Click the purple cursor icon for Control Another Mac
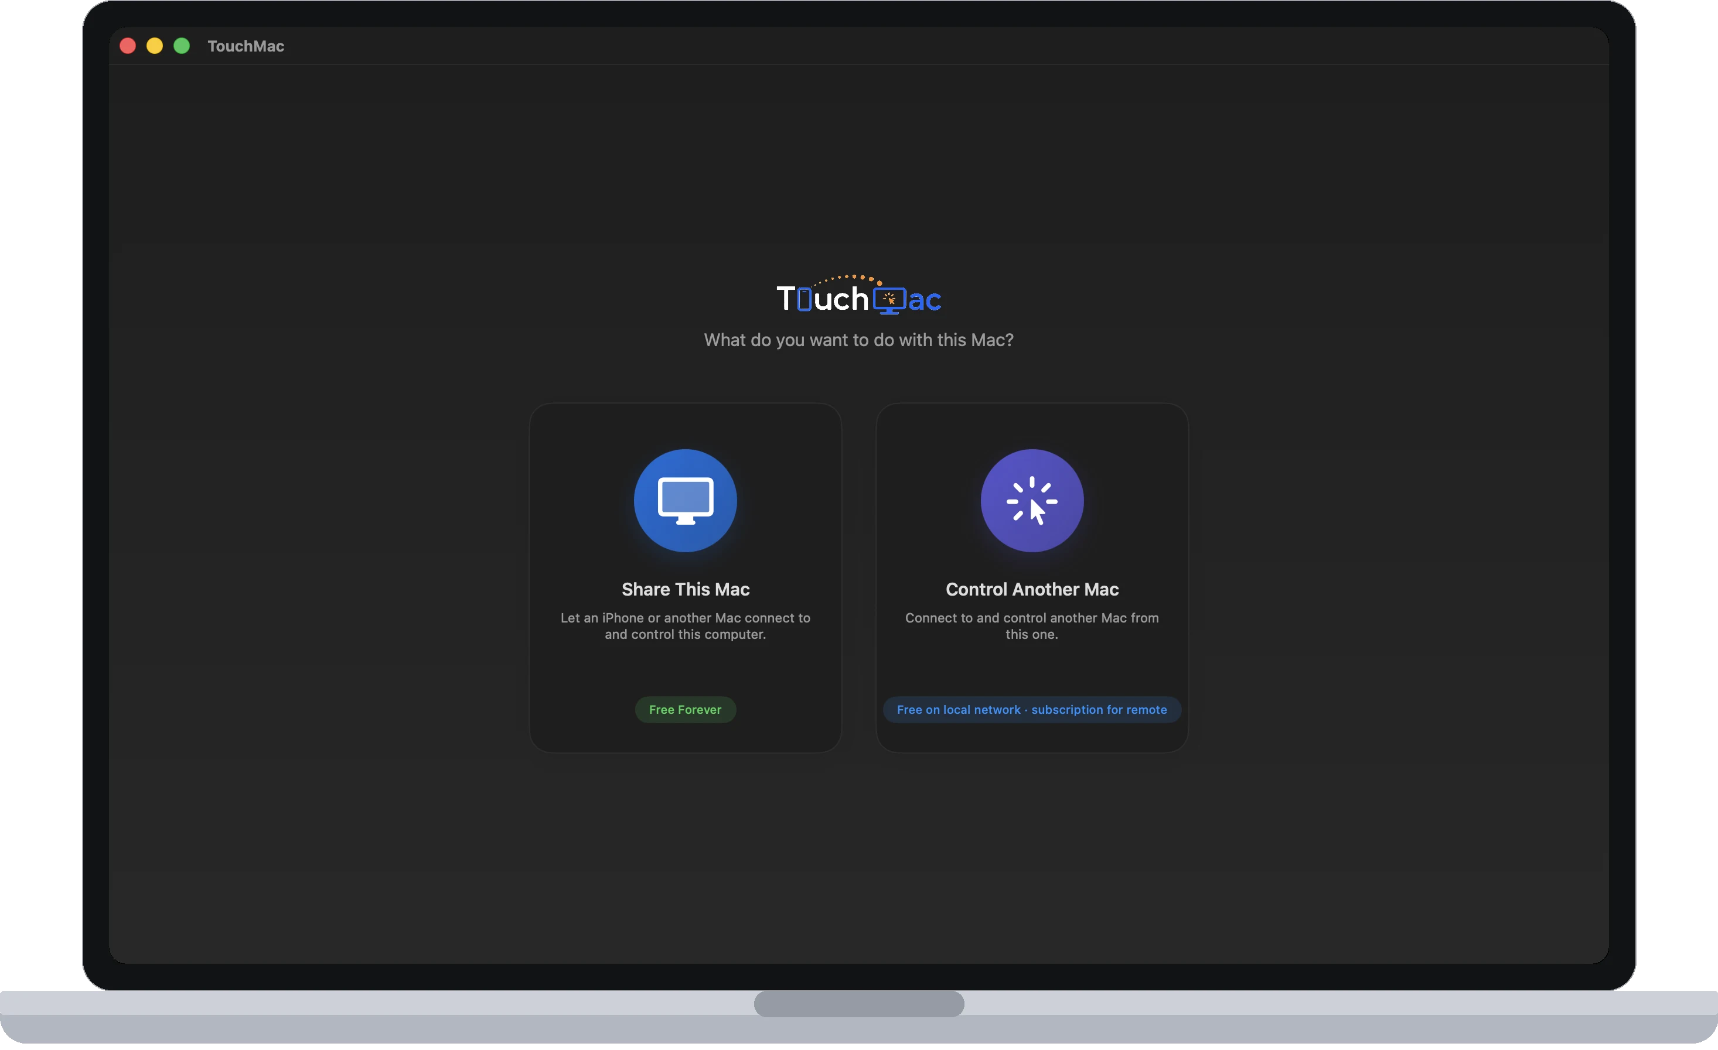Screen dimensions: 1718x1050 point(1032,501)
